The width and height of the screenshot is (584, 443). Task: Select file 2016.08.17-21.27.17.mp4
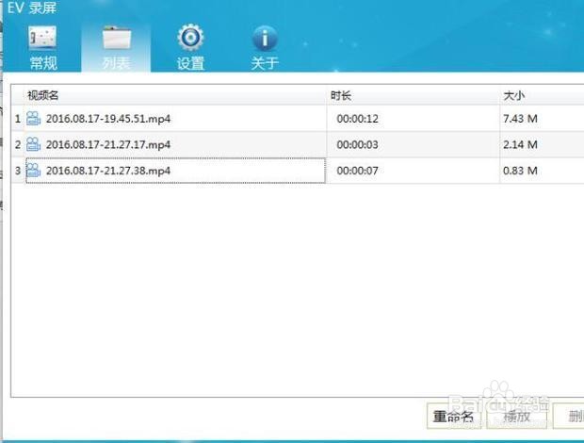coord(108,144)
